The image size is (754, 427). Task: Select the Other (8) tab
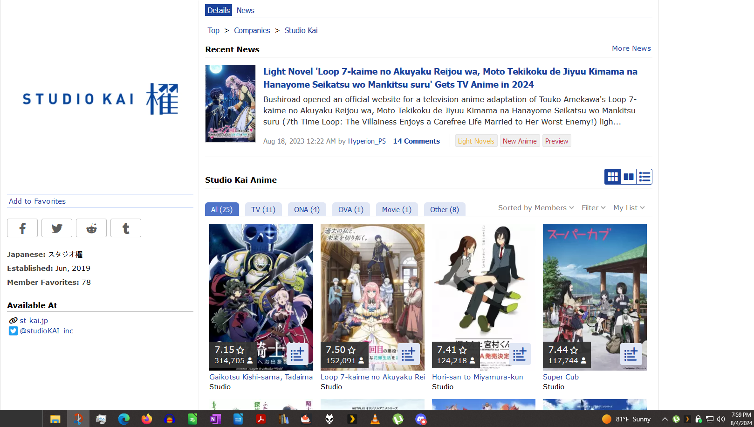(x=445, y=209)
